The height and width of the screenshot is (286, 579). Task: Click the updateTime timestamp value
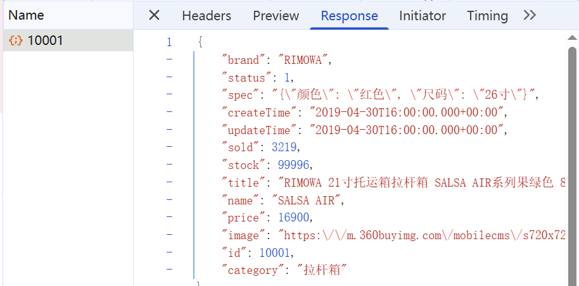[406, 130]
